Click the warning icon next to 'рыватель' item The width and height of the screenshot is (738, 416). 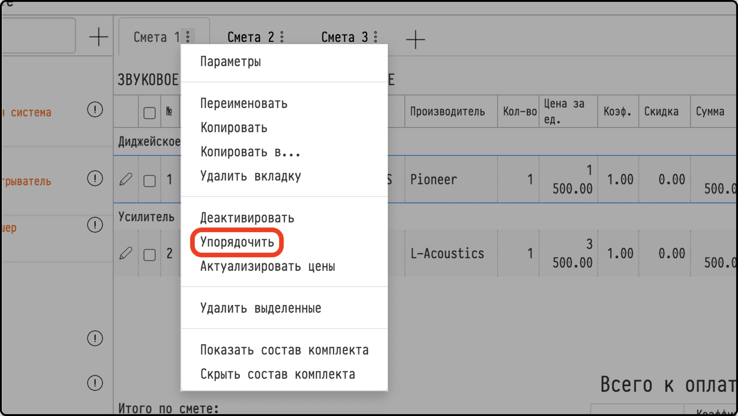coord(95,178)
